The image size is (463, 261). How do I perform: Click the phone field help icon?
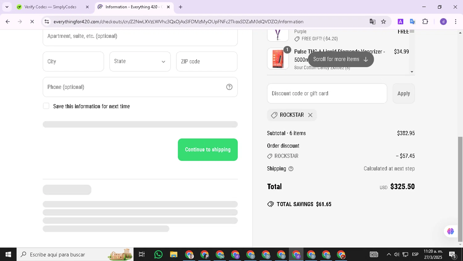(229, 87)
